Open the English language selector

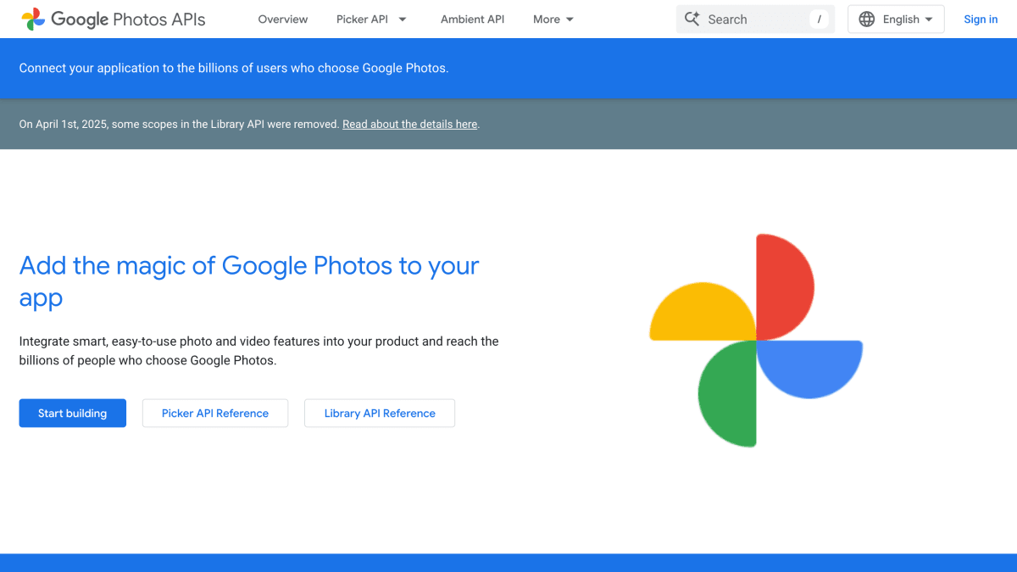tap(896, 19)
